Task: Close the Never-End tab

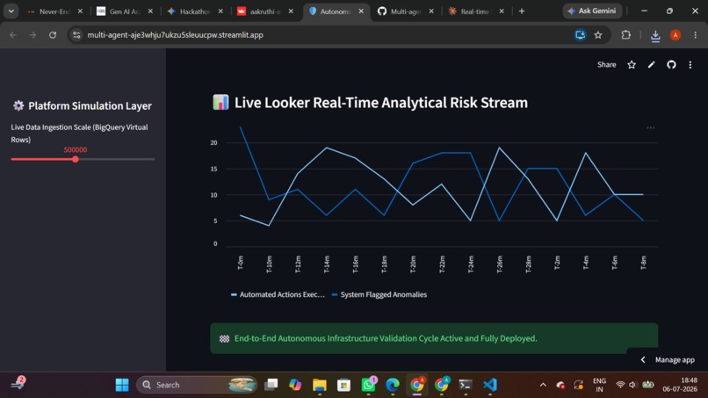Action: pos(80,11)
